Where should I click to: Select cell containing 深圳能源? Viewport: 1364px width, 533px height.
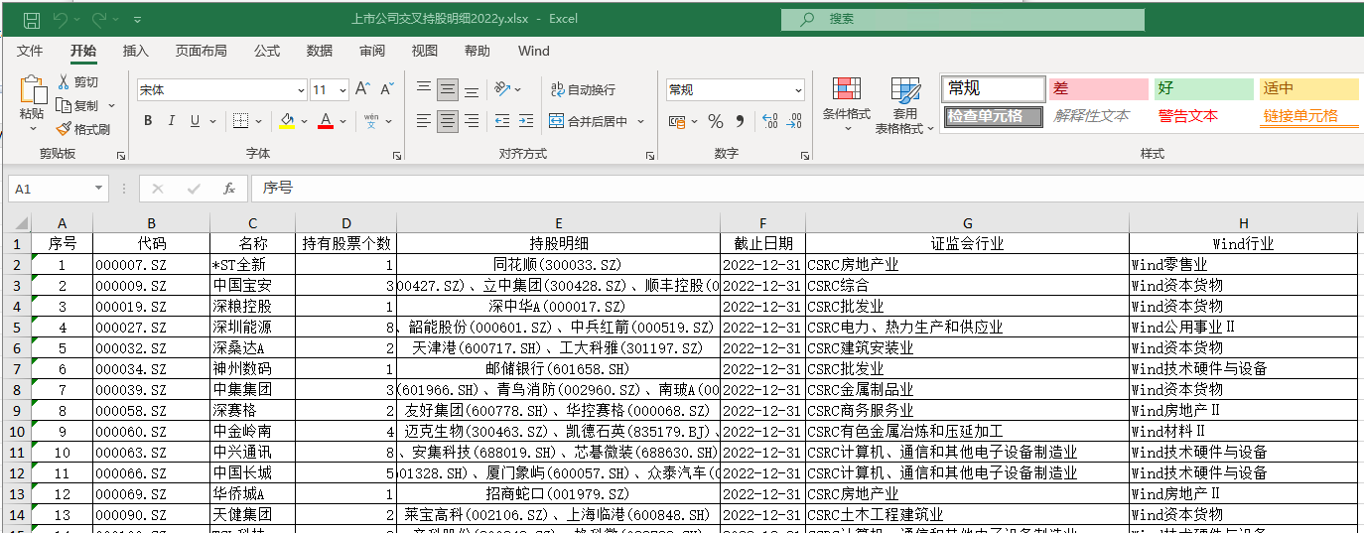tap(252, 327)
